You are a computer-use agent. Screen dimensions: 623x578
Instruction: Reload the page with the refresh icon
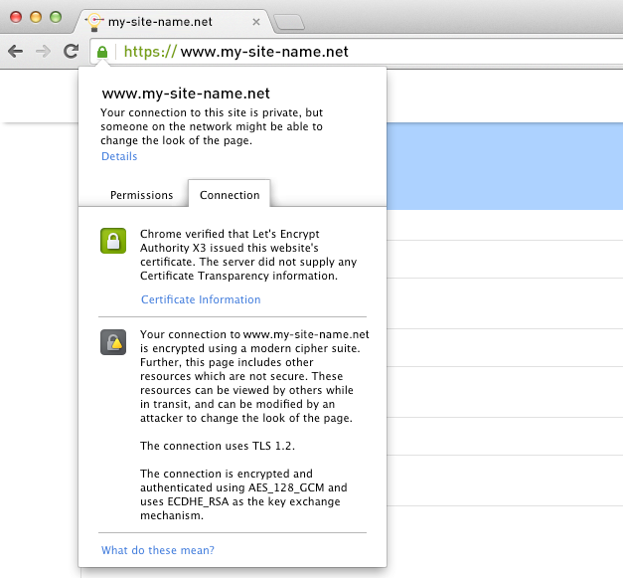72,51
